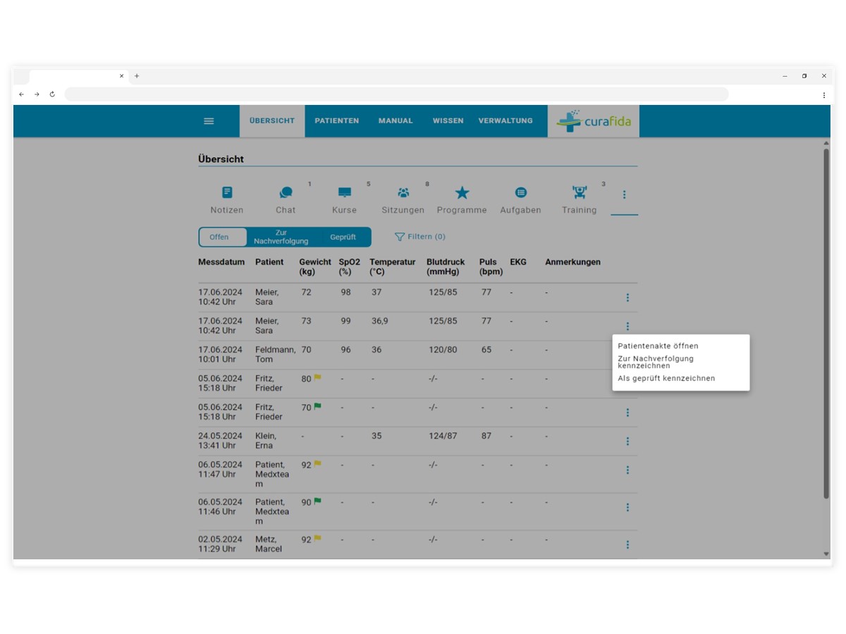Go back in browser
846x634 pixels.
tap(21, 94)
